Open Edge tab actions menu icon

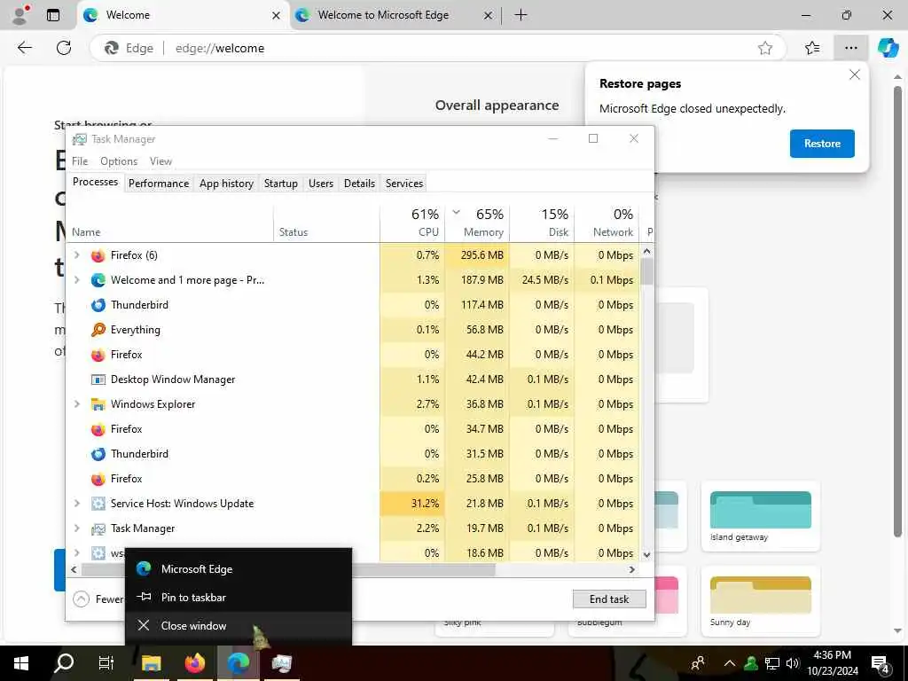coord(53,15)
